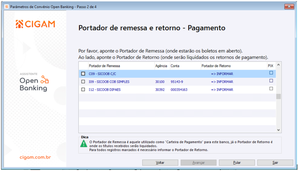The width and height of the screenshot is (298, 171).
Task: Click agency value 30100
Action: (x=160, y=82)
